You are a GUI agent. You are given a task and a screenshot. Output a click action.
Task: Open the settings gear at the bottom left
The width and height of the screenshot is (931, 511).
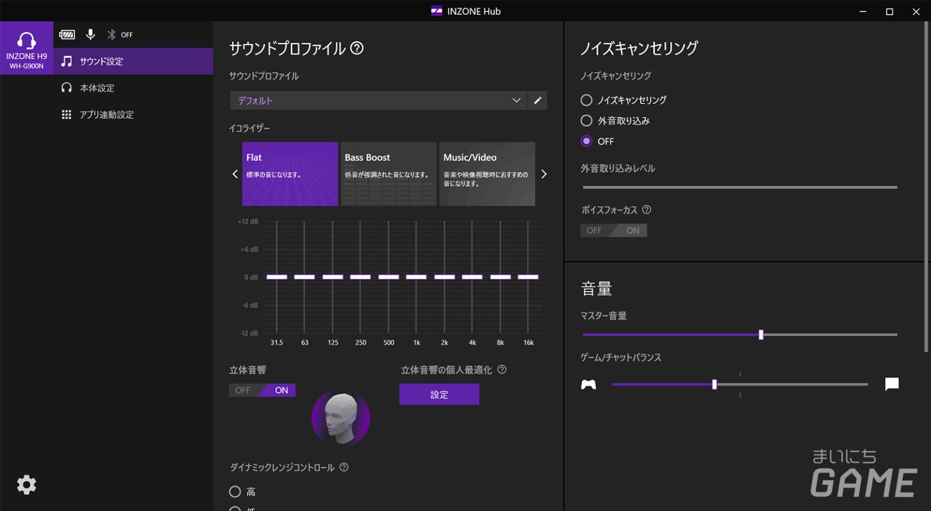pos(27,485)
